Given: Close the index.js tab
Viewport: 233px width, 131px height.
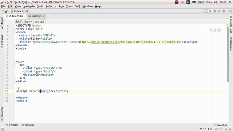Looking at the screenshot, I should tap(43, 16).
